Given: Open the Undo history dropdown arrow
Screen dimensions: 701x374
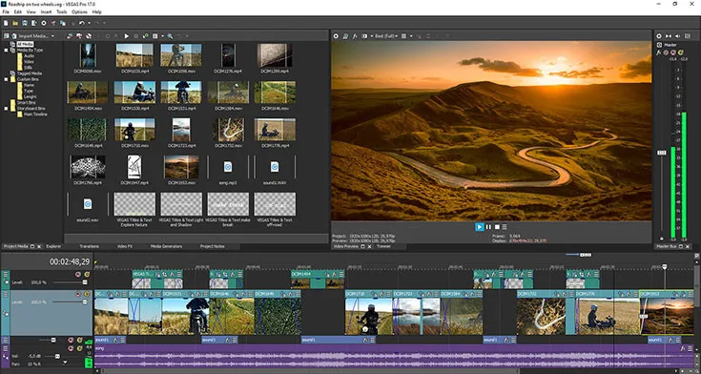Looking at the screenshot, I should pos(89,23).
